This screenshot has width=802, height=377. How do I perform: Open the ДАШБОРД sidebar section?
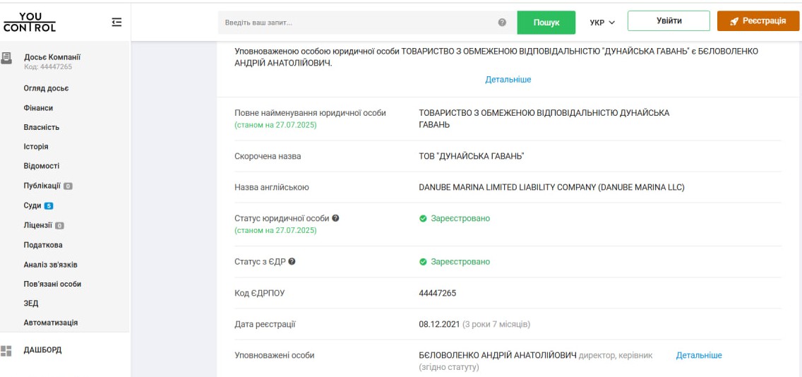click(42, 350)
